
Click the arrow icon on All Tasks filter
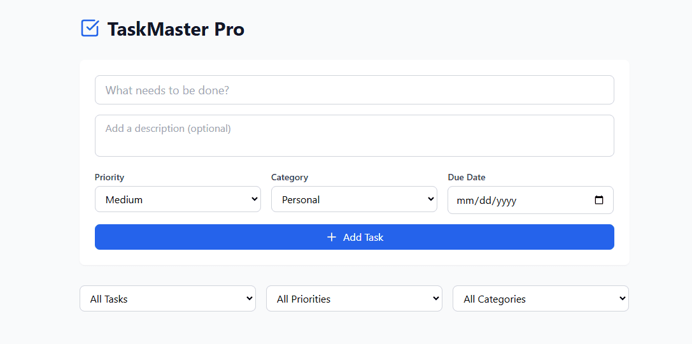click(249, 299)
